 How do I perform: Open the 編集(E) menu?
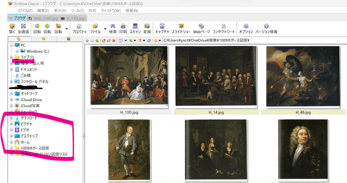click(x=43, y=10)
